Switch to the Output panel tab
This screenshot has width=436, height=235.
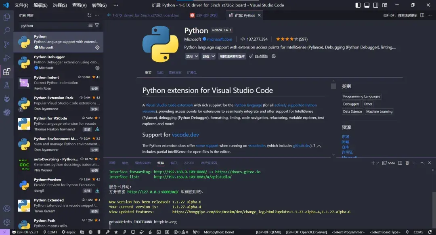click(x=125, y=163)
